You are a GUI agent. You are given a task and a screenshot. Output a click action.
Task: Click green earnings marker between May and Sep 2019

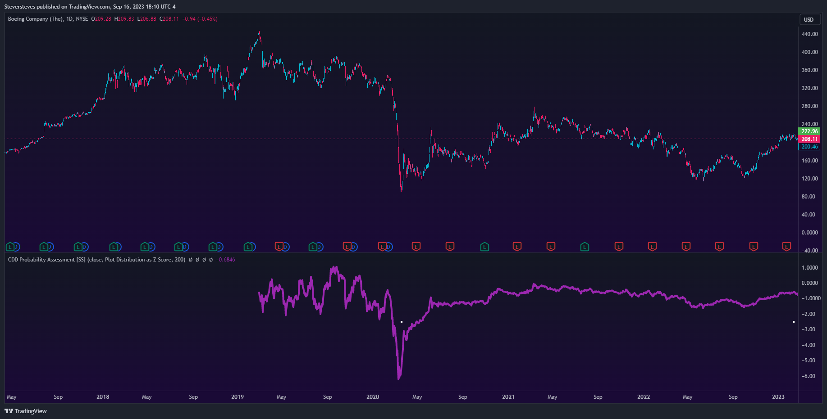coord(313,247)
